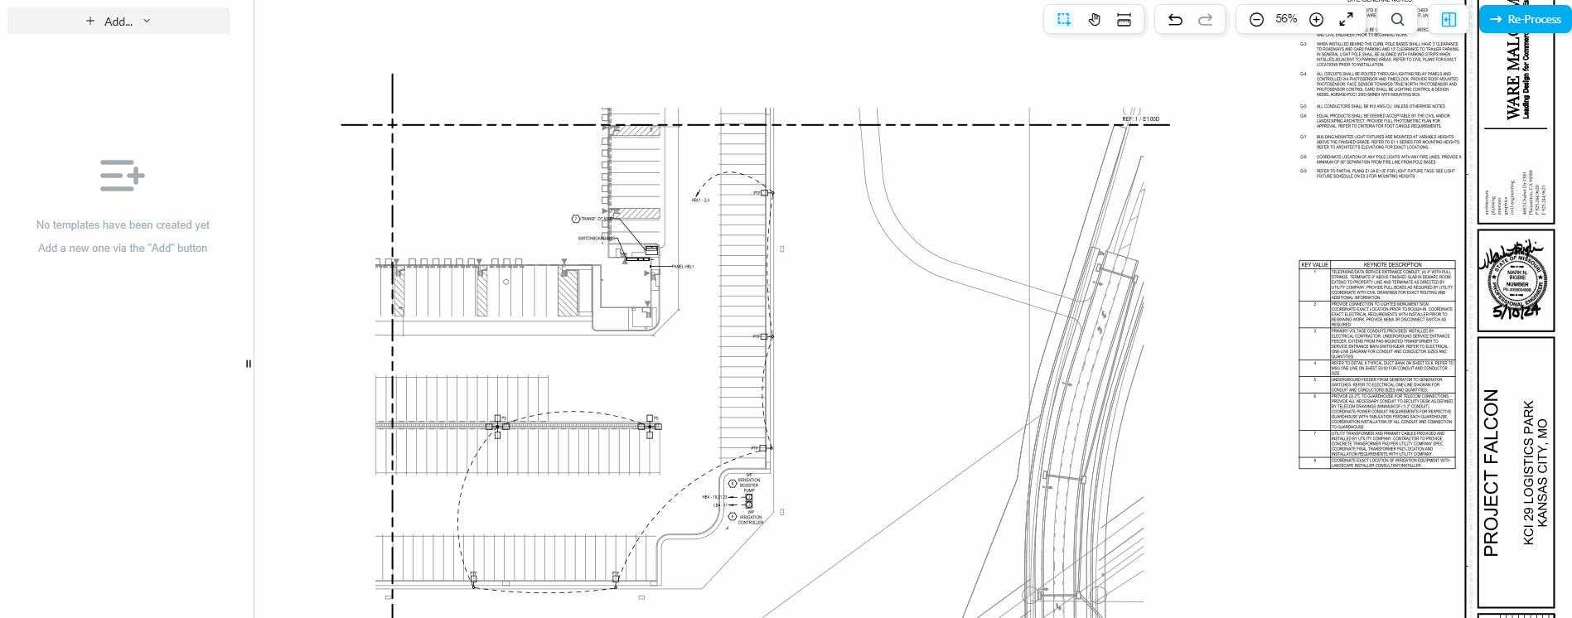1572x618 pixels.
Task: Zoom out with the minus icon
Action: 1256,19
